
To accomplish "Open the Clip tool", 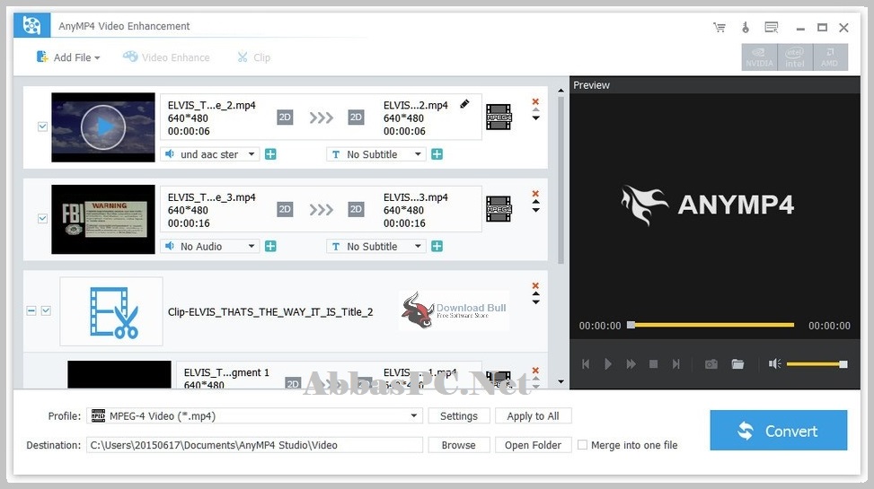I will point(253,57).
